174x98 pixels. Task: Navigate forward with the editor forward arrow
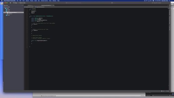tap(26, 5)
